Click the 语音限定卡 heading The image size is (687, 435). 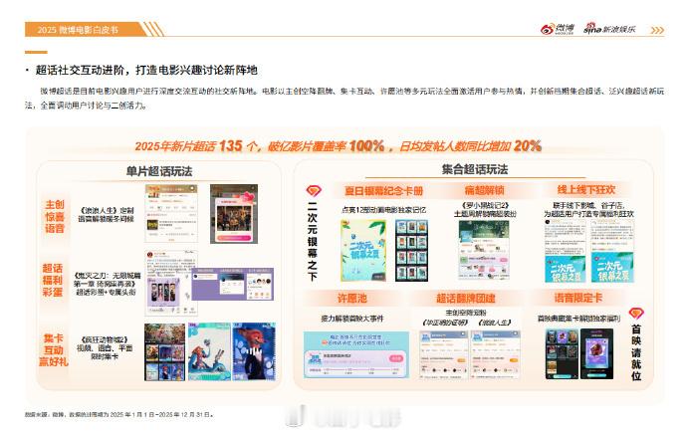[x=577, y=298]
